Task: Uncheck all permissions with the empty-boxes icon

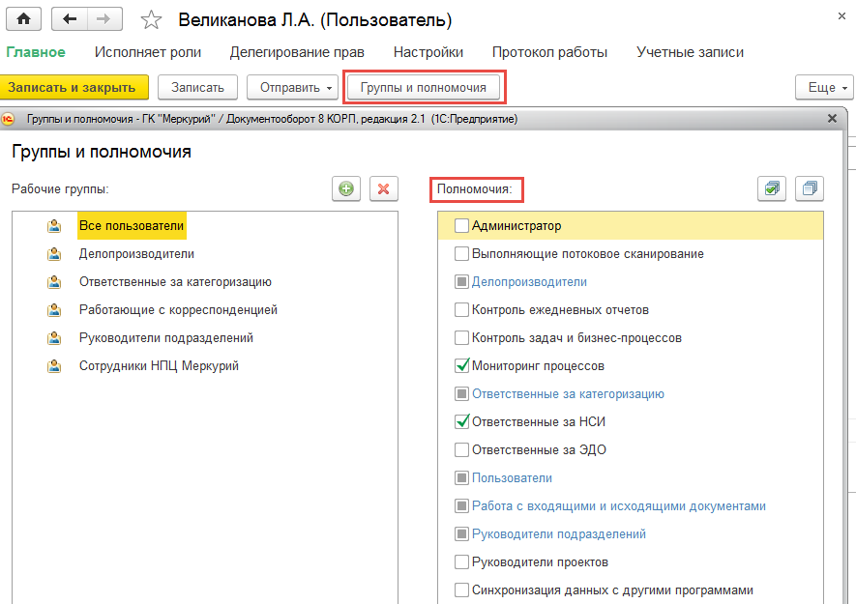Action: [810, 188]
